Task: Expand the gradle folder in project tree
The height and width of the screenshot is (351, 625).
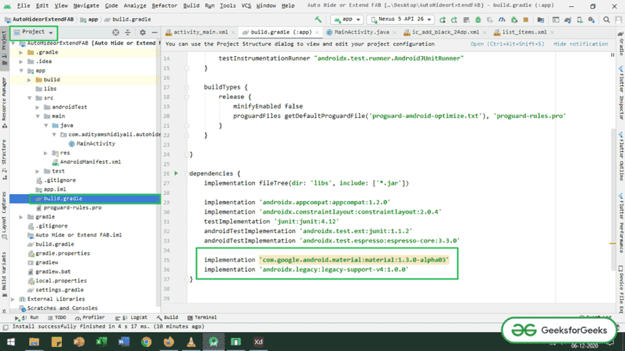Action: click(22, 216)
